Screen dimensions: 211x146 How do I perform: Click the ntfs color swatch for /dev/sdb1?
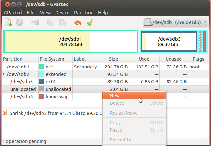click(x=42, y=67)
